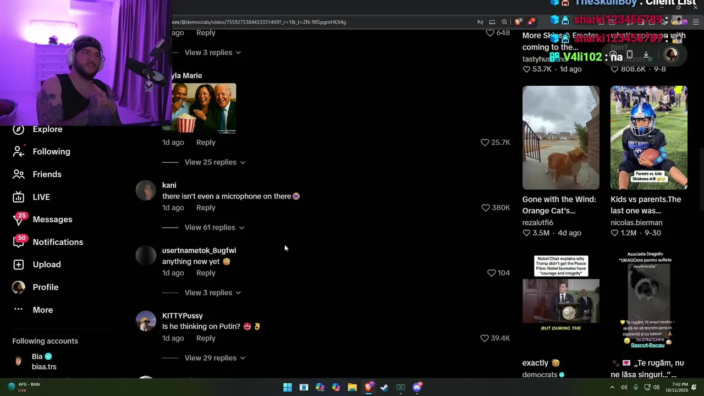The image size is (704, 396).
Task: Click the Upload plus icon
Action: [x=19, y=265]
